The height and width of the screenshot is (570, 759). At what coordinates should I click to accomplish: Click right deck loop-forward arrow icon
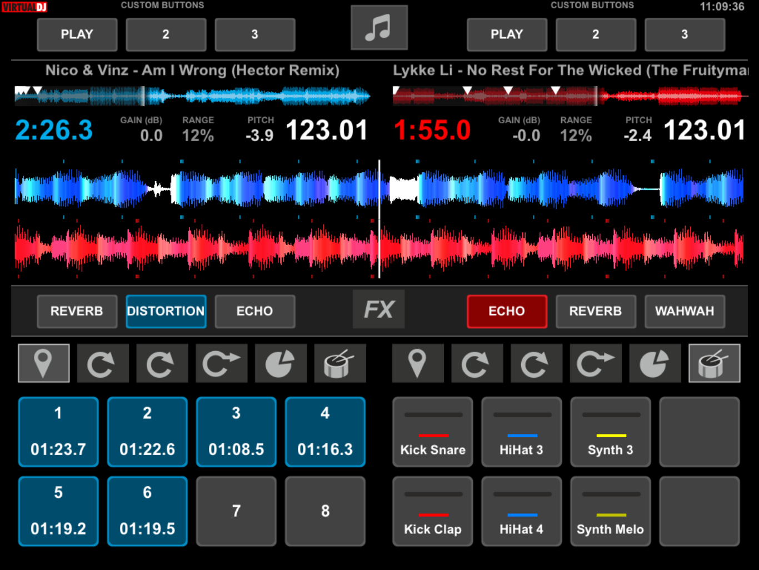click(x=596, y=363)
